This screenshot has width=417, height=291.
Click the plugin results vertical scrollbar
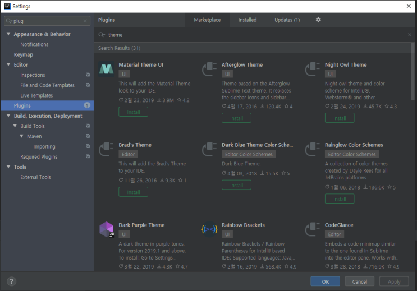(x=413, y=72)
